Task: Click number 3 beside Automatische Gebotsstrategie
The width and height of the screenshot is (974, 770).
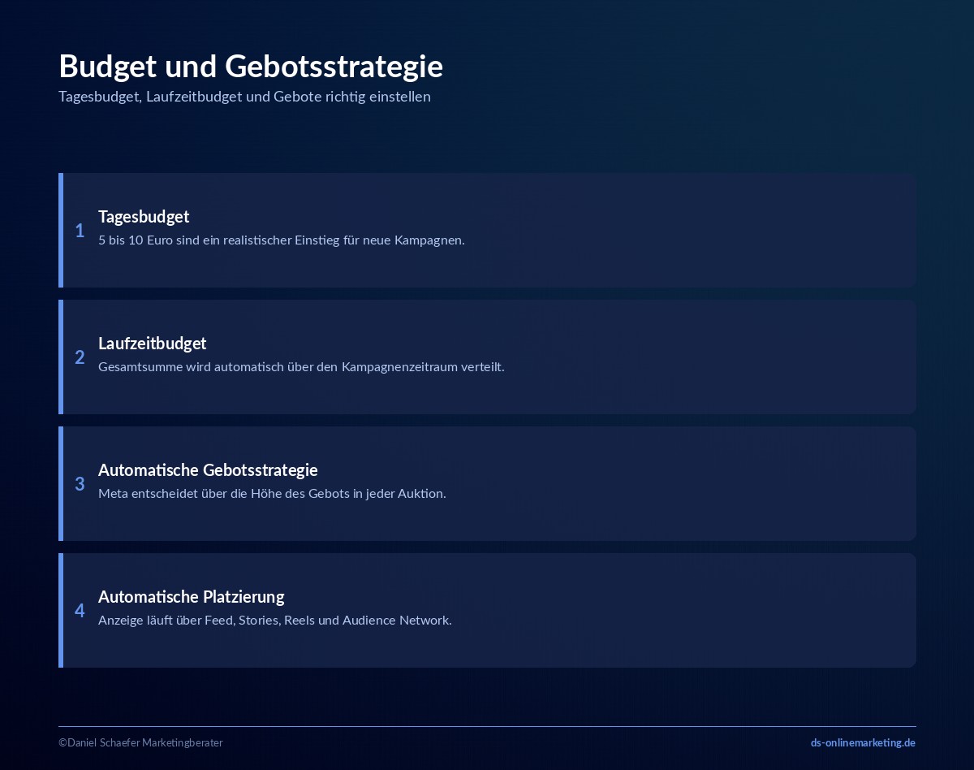Action: coord(80,484)
